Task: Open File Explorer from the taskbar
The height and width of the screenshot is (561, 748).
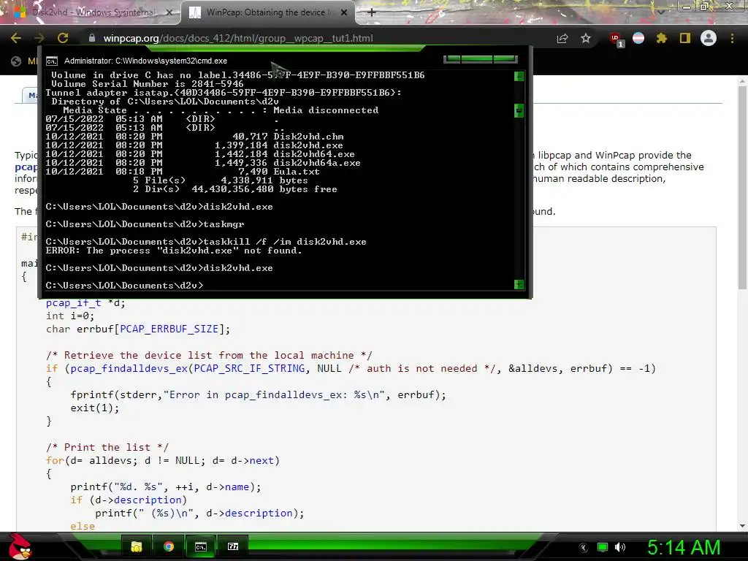Action: coord(137,546)
